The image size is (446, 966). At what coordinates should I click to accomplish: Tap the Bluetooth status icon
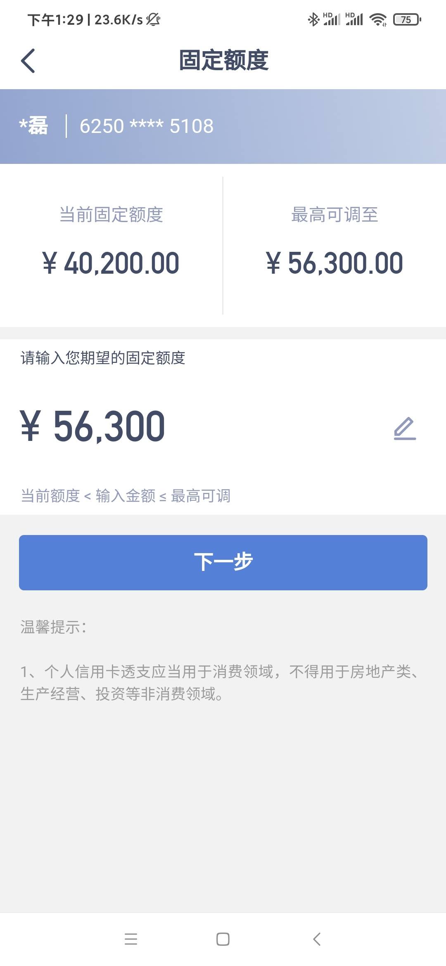[x=313, y=19]
